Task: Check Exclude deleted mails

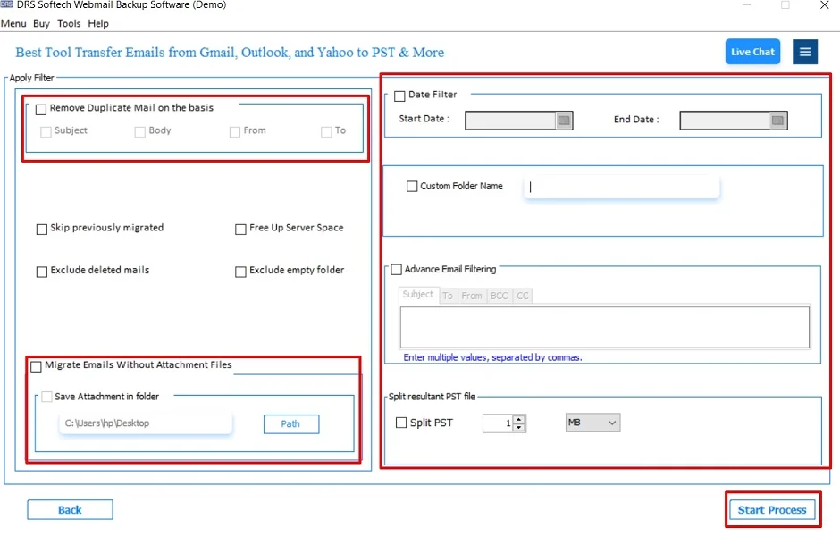Action: 41,271
